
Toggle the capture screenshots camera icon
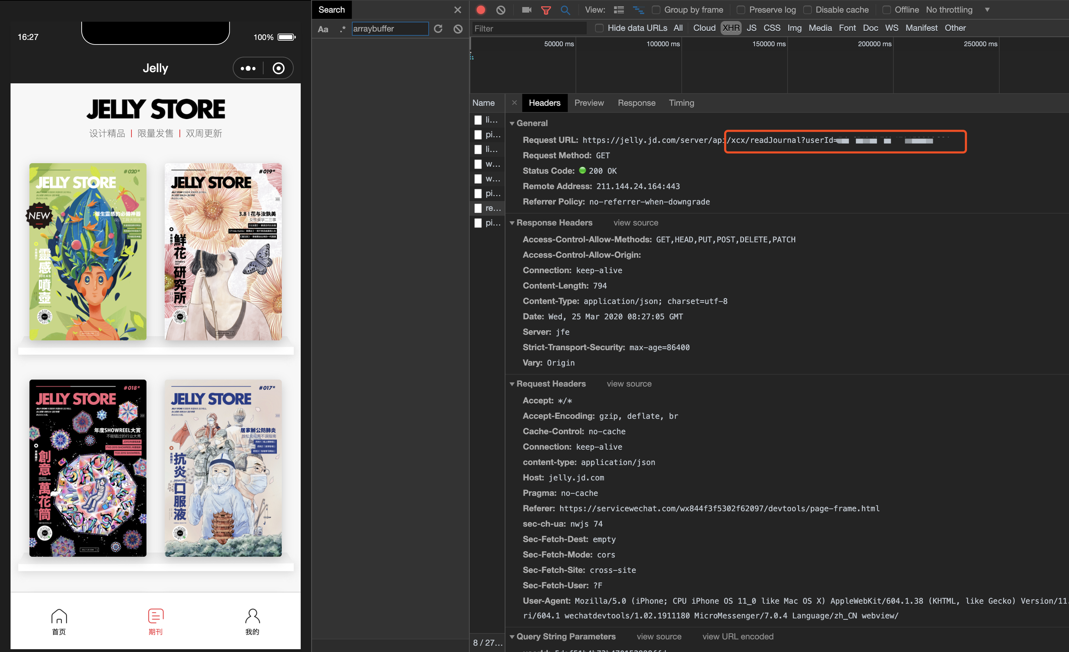(x=526, y=10)
